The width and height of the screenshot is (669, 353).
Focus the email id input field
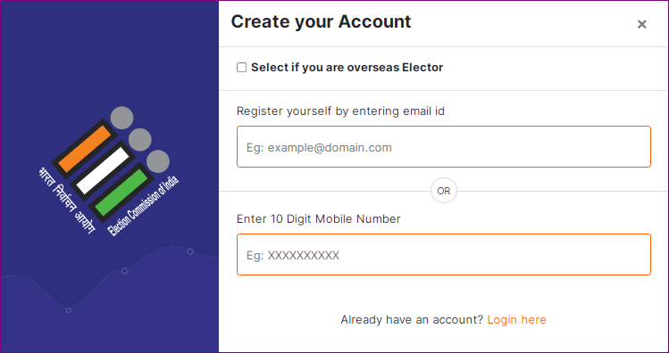444,146
